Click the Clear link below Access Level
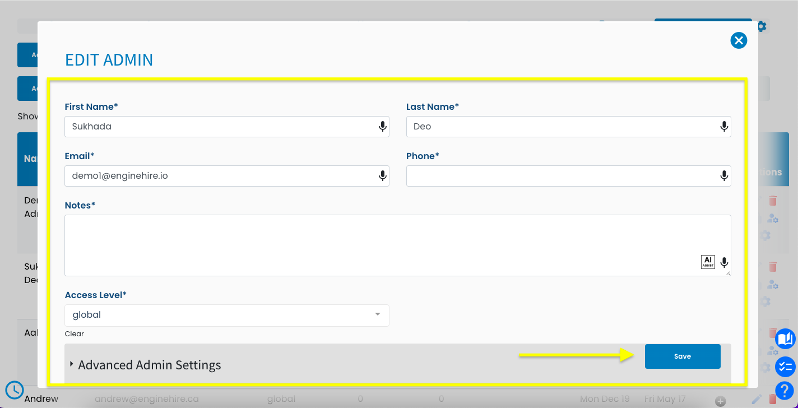The width and height of the screenshot is (798, 408). click(x=74, y=333)
